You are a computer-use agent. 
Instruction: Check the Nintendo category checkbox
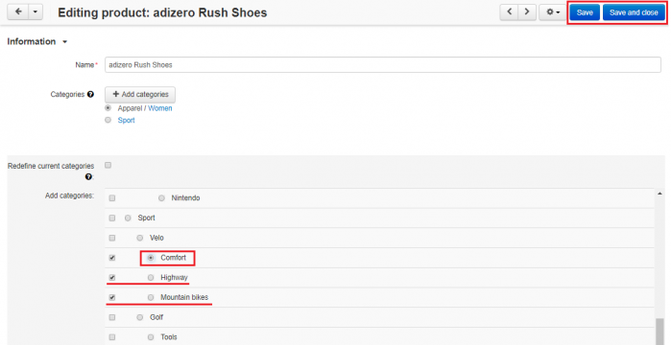click(x=112, y=198)
